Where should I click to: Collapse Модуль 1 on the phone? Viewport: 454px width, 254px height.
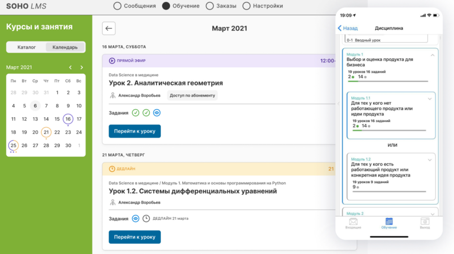pos(432,55)
